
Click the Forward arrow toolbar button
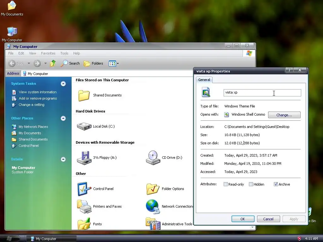[x=37, y=63]
